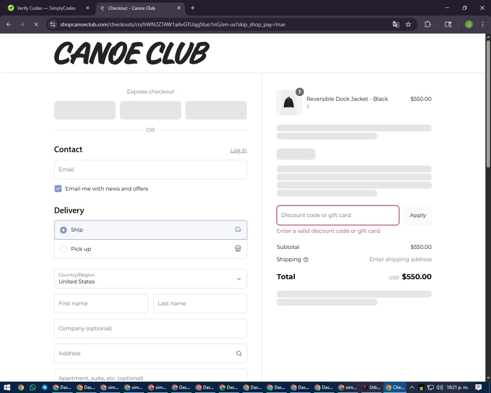491x393 pixels.
Task: Focus the Address field
Action: click(x=151, y=353)
